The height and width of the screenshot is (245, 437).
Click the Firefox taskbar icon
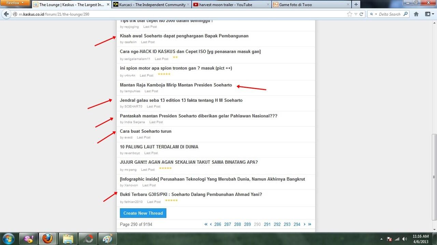(48, 239)
